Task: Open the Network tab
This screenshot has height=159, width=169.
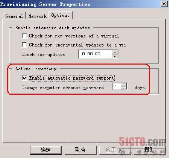Action: tap(38, 16)
